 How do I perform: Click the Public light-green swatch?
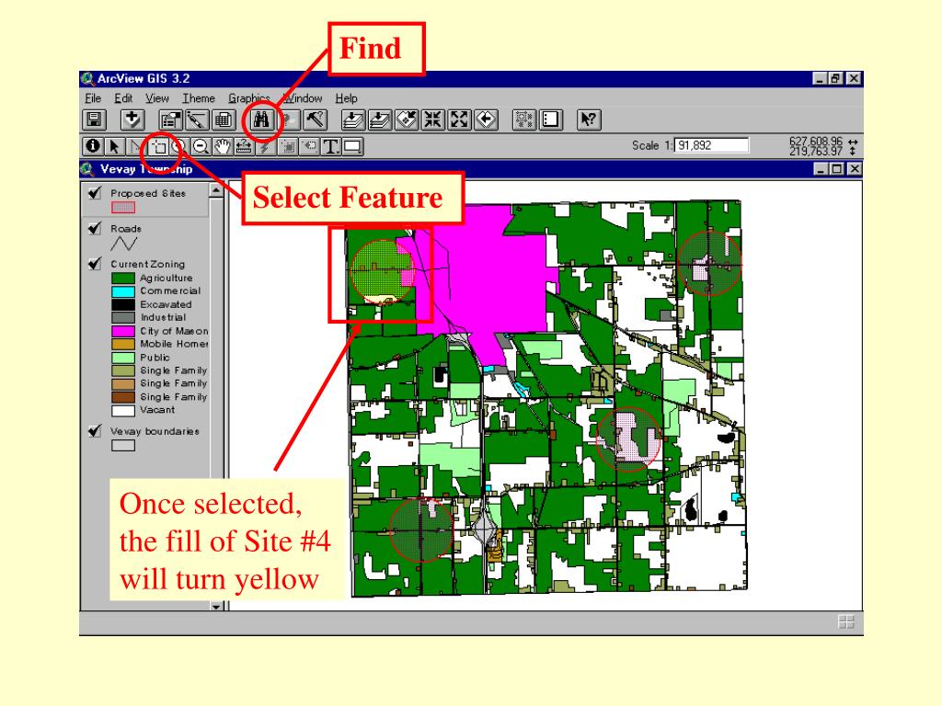[x=123, y=358]
